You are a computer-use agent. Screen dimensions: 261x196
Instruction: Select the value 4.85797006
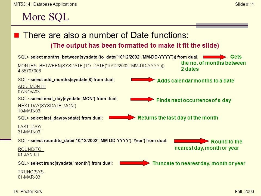point(29,71)
